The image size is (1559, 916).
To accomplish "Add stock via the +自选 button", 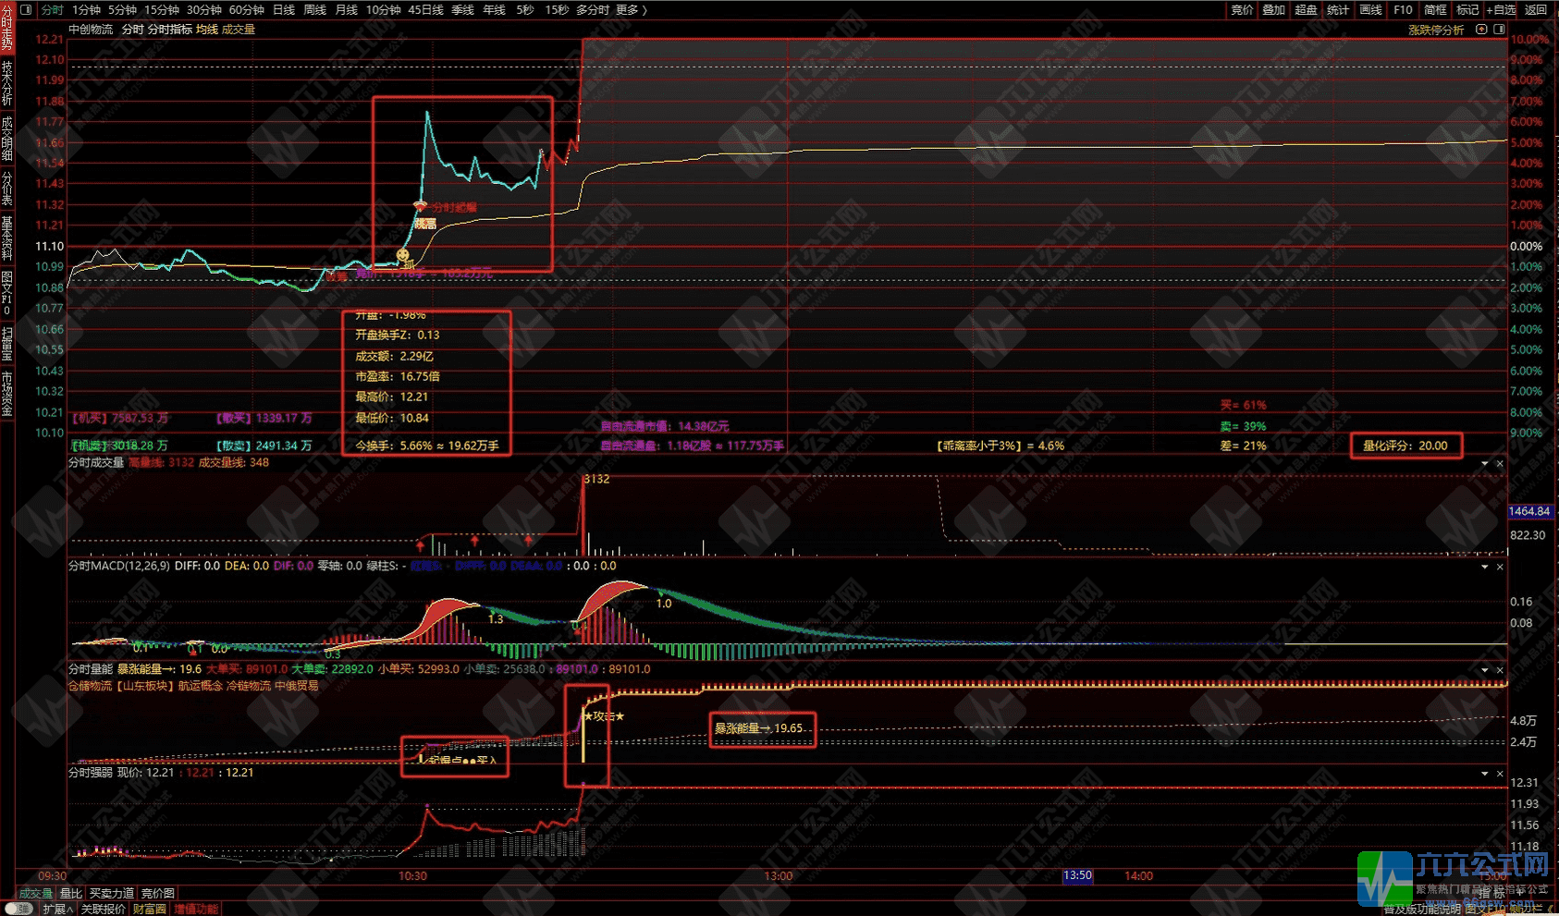I will pyautogui.click(x=1502, y=9).
